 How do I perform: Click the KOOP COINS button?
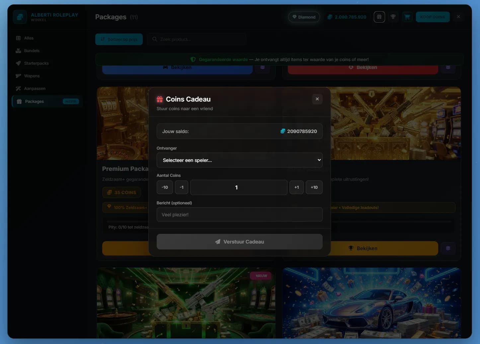point(433,17)
